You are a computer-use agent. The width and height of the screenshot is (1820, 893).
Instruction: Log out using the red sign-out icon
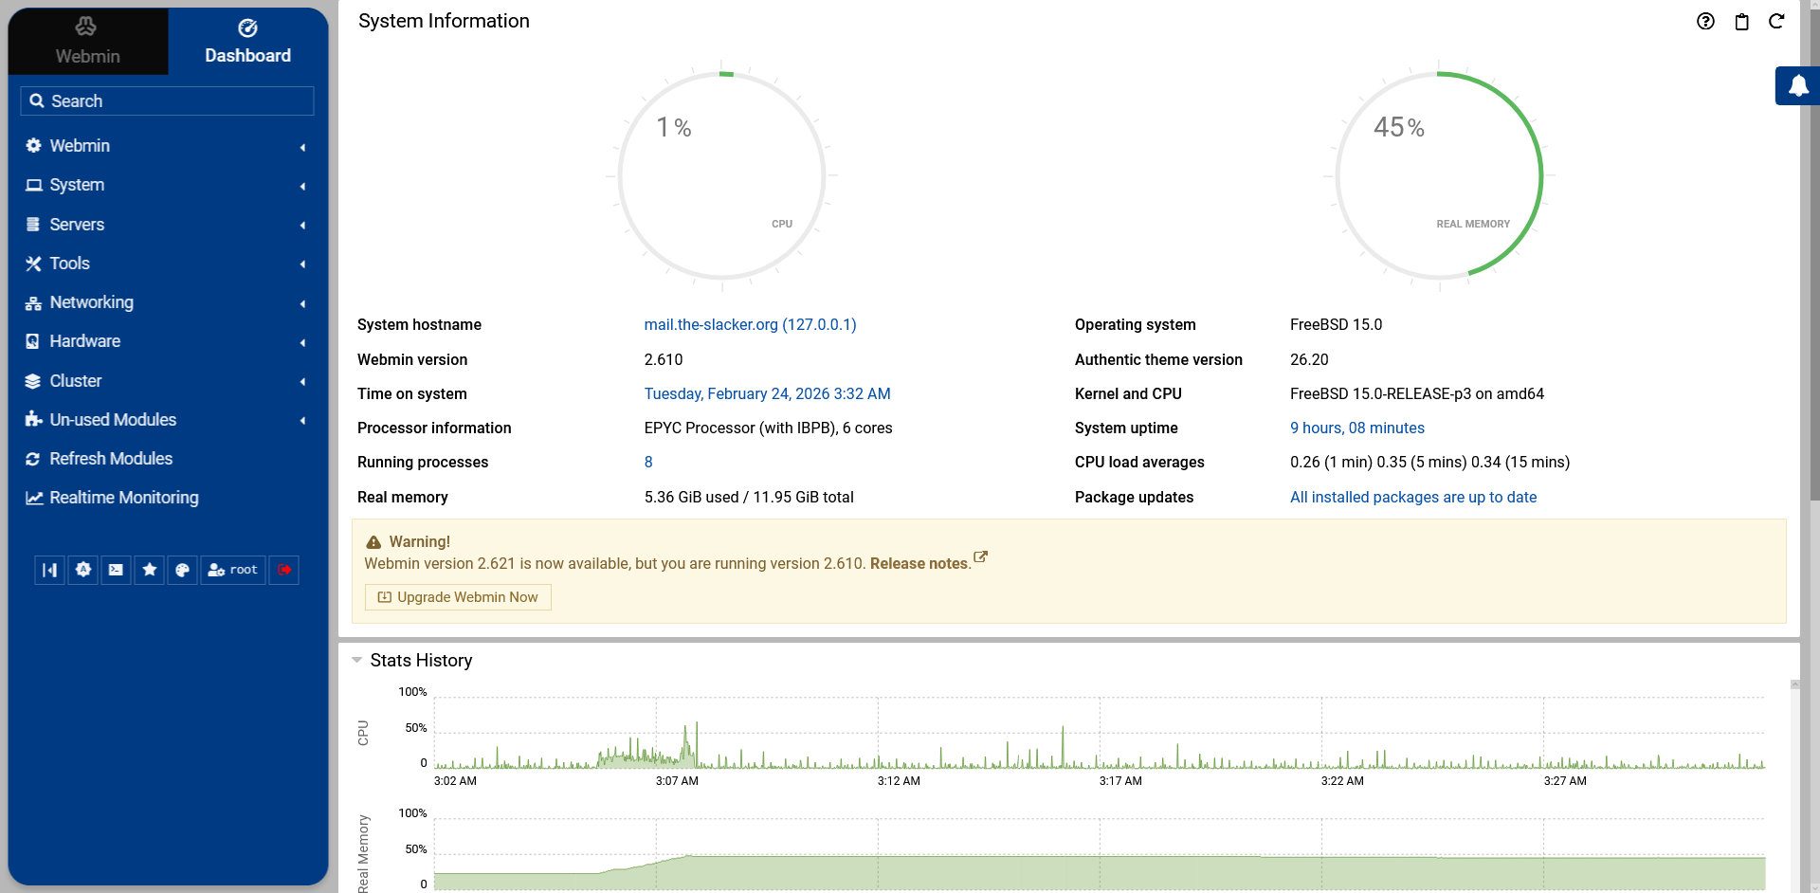(x=283, y=570)
